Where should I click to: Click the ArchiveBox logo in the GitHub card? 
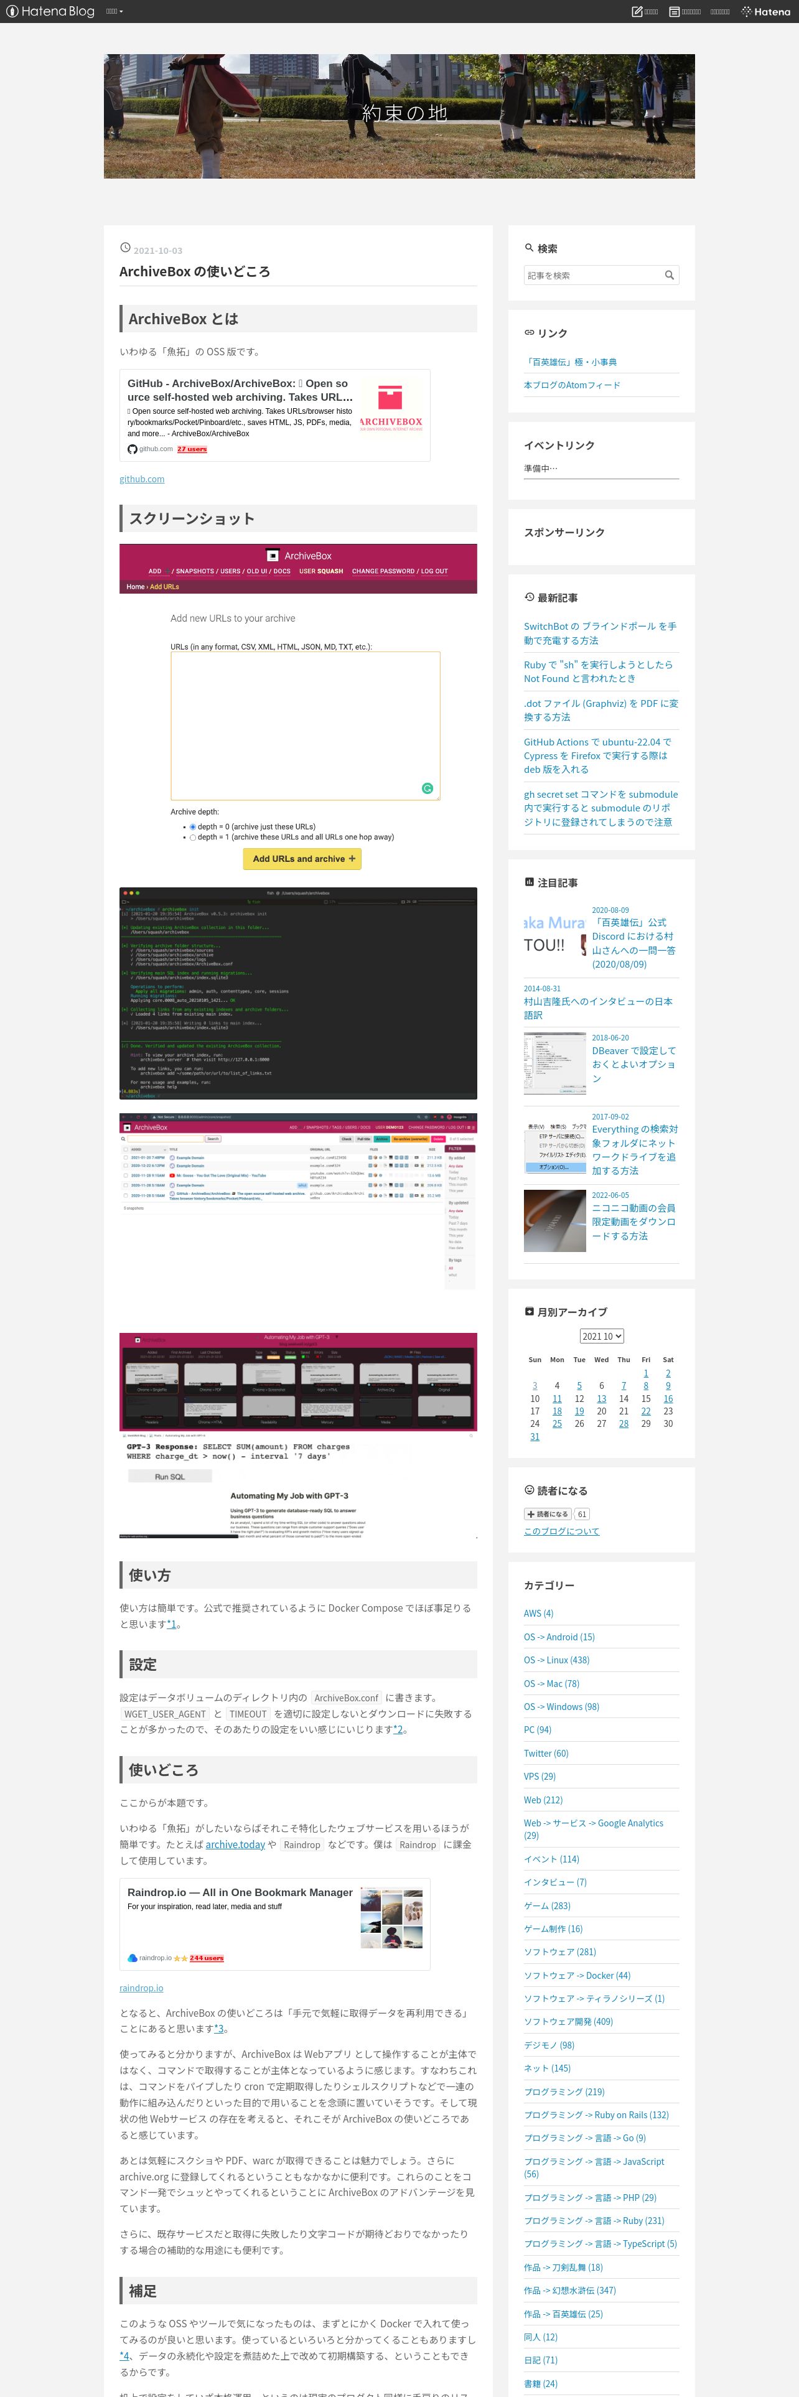(391, 406)
